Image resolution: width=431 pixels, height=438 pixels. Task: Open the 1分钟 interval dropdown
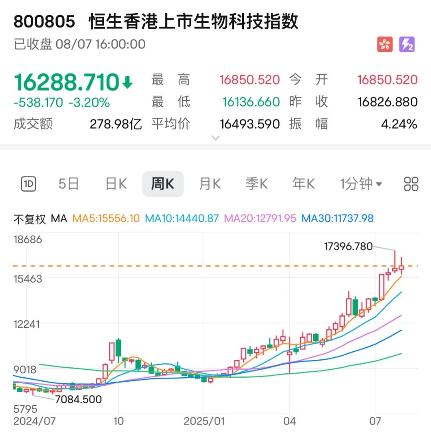point(361,184)
